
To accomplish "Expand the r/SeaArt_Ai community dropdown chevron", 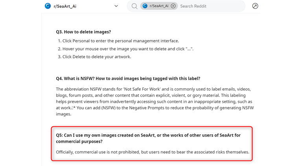I will coord(116,6).
